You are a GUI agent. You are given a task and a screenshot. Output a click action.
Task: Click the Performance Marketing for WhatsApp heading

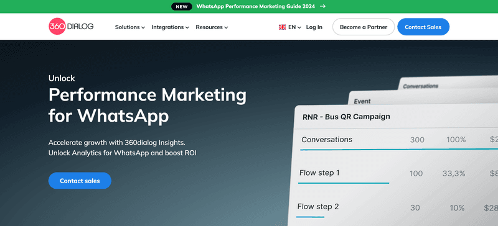pos(148,106)
